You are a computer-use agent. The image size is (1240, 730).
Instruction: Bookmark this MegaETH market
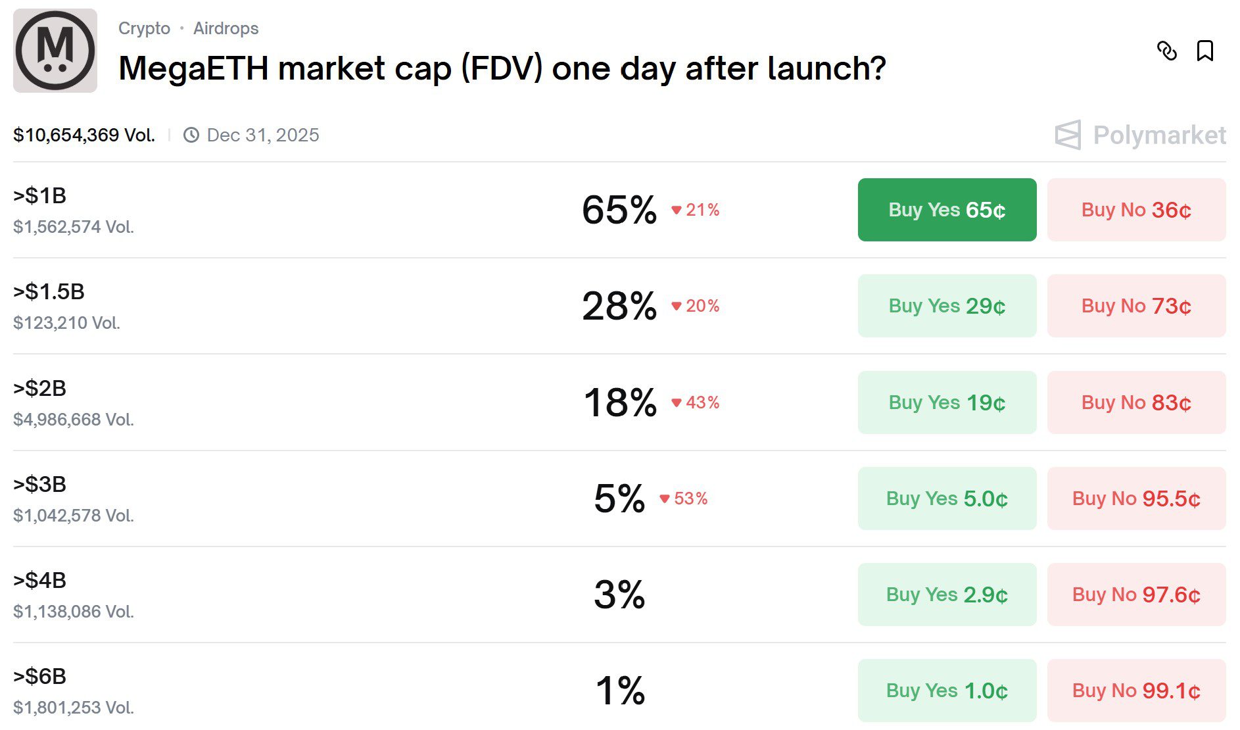(1204, 51)
